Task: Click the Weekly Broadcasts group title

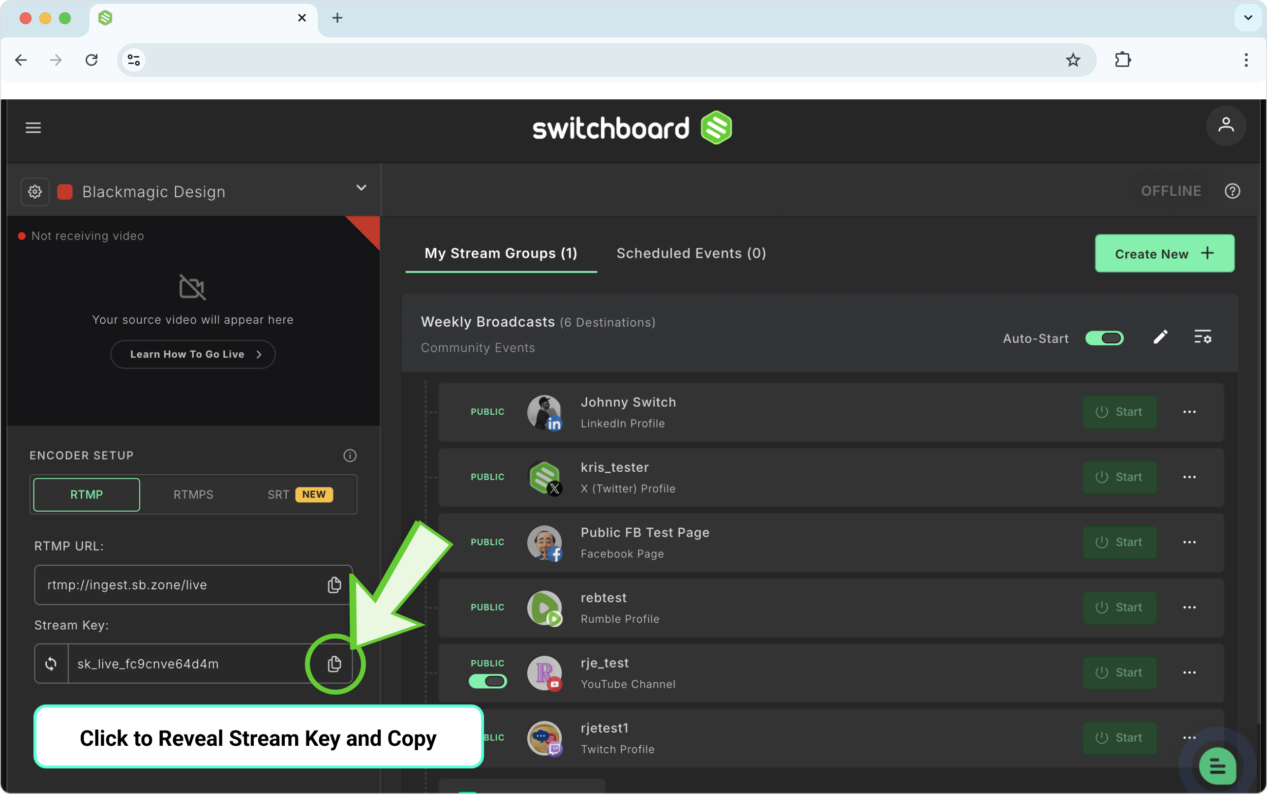Action: [x=487, y=322]
